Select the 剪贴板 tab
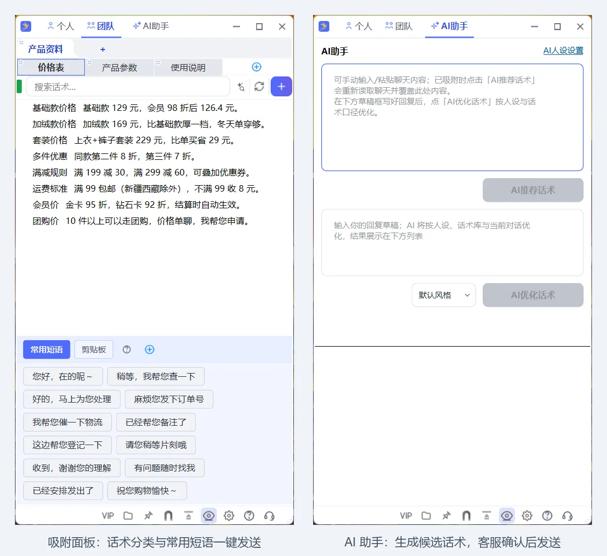Viewport: 607px width, 556px height. [94, 350]
